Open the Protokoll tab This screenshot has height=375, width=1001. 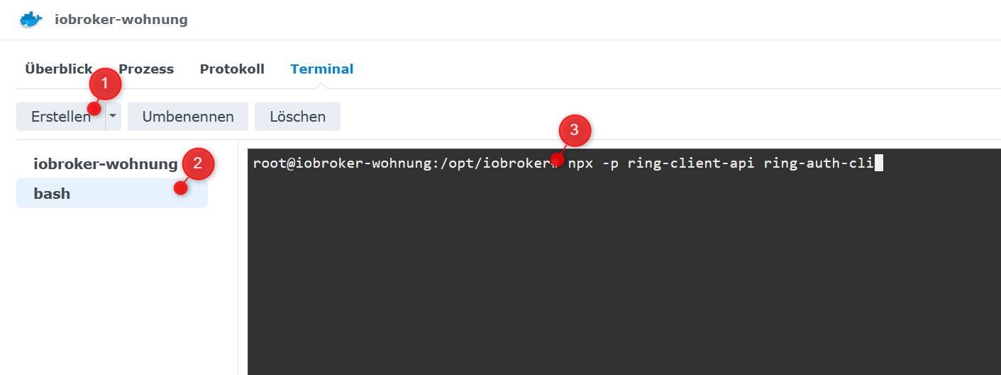(232, 69)
